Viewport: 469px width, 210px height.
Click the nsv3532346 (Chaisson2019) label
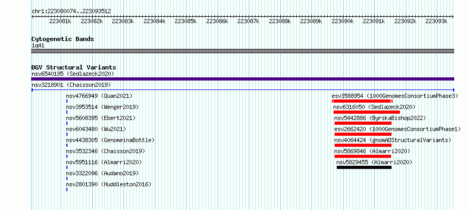click(105, 151)
